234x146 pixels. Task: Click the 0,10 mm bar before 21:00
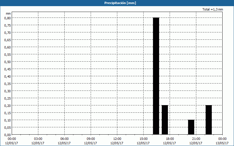[191, 127]
